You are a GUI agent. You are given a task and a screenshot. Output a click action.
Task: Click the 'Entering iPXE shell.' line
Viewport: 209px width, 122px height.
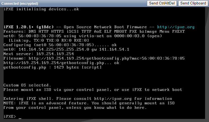point(88,99)
